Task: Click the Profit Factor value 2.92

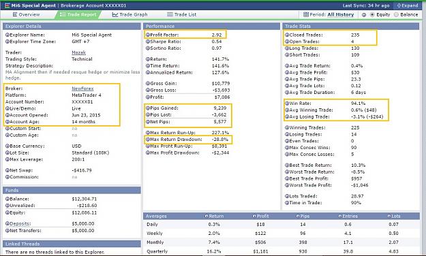Action: click(x=217, y=35)
